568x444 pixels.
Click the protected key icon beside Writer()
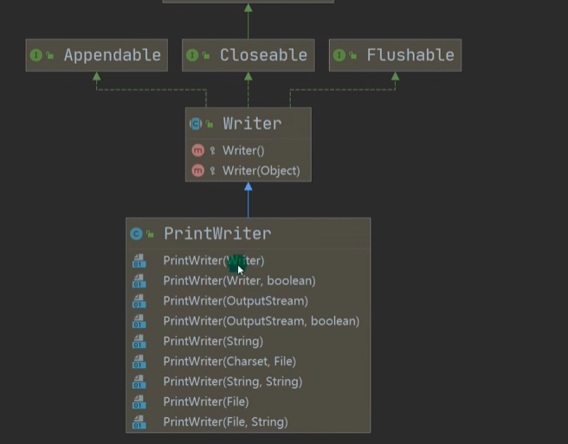click(x=213, y=151)
